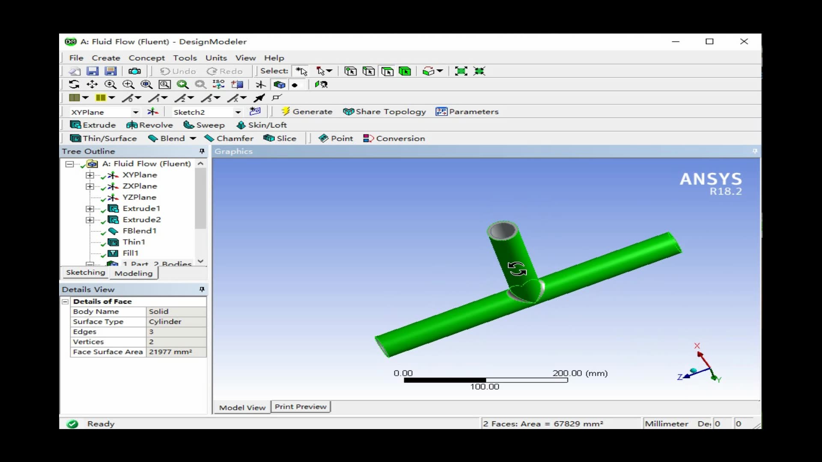Open the Sketch2 sketch dropdown
The height and width of the screenshot is (462, 822).
pyautogui.click(x=238, y=112)
